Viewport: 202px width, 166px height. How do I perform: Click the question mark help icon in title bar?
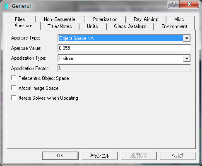pos(174,4)
